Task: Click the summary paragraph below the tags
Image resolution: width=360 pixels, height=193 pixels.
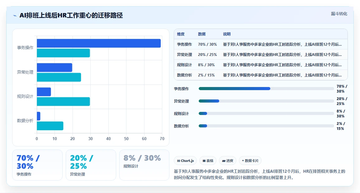Action: (x=259, y=174)
